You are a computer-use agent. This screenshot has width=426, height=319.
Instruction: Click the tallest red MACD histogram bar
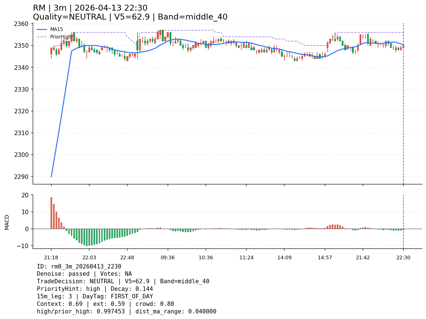(x=51, y=213)
